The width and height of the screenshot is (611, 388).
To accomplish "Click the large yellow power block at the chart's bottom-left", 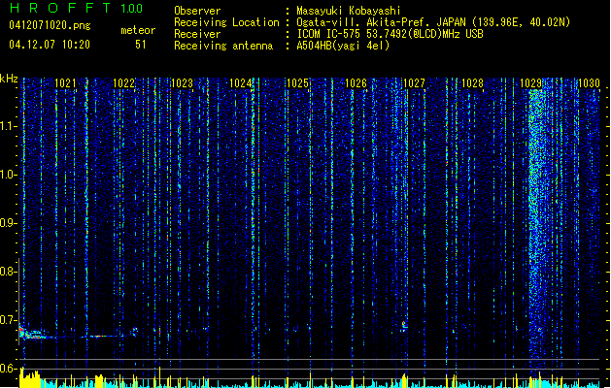I will click(x=30, y=378).
